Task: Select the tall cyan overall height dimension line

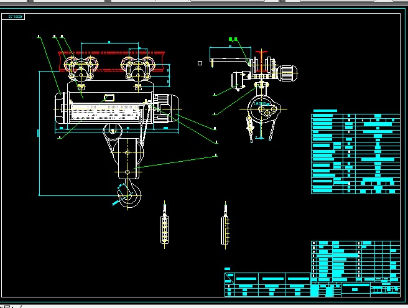Action: (x=39, y=133)
